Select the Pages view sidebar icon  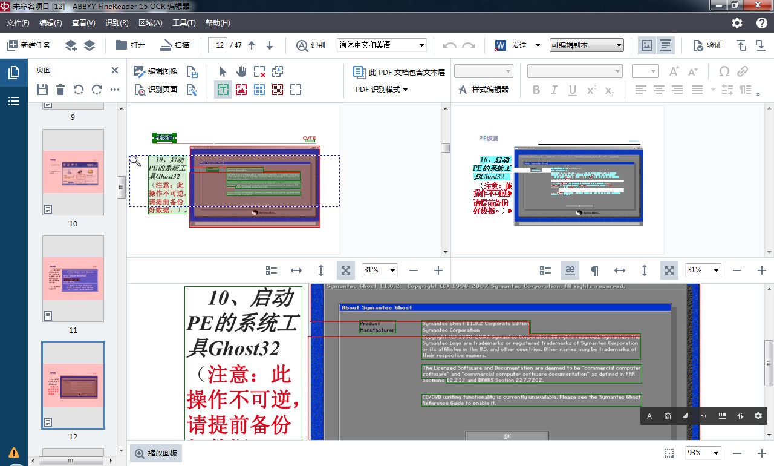tap(14, 73)
